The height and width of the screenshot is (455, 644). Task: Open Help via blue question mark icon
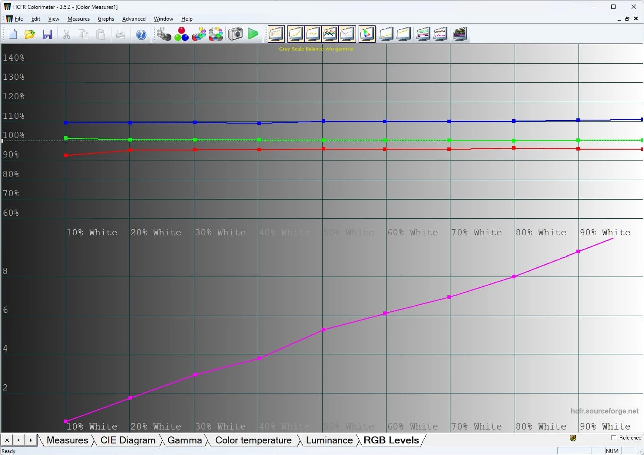pyautogui.click(x=141, y=34)
